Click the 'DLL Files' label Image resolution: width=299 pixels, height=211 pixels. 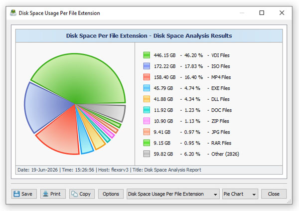(220, 99)
